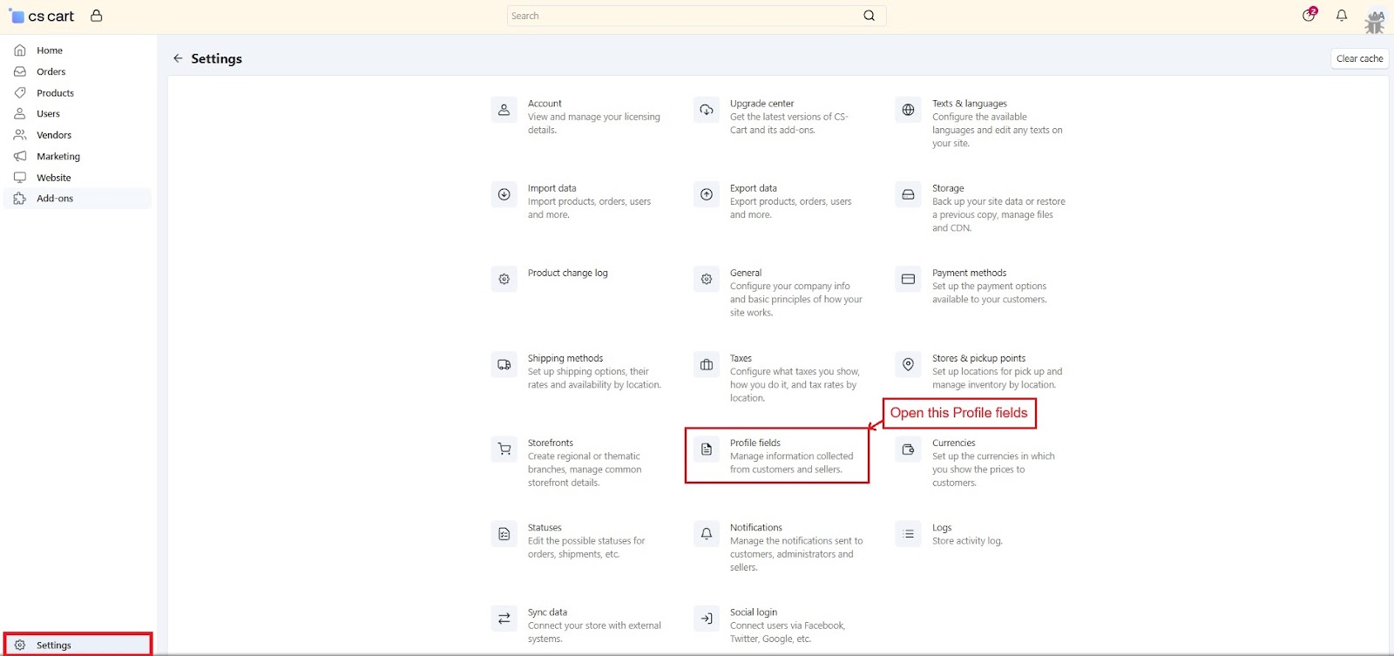Click the Sync data arrows icon
This screenshot has height=656, width=1394.
pos(504,619)
